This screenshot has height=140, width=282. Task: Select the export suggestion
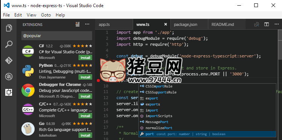[207, 98]
